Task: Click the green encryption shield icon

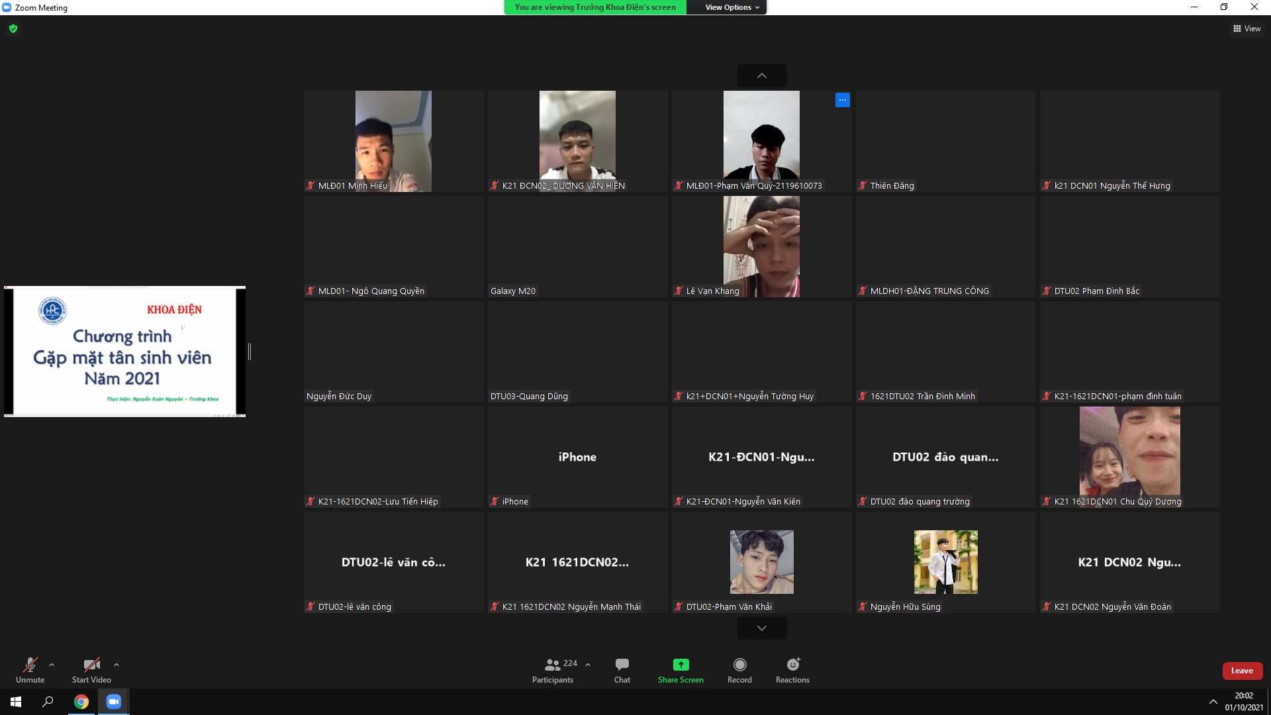Action: (x=13, y=28)
